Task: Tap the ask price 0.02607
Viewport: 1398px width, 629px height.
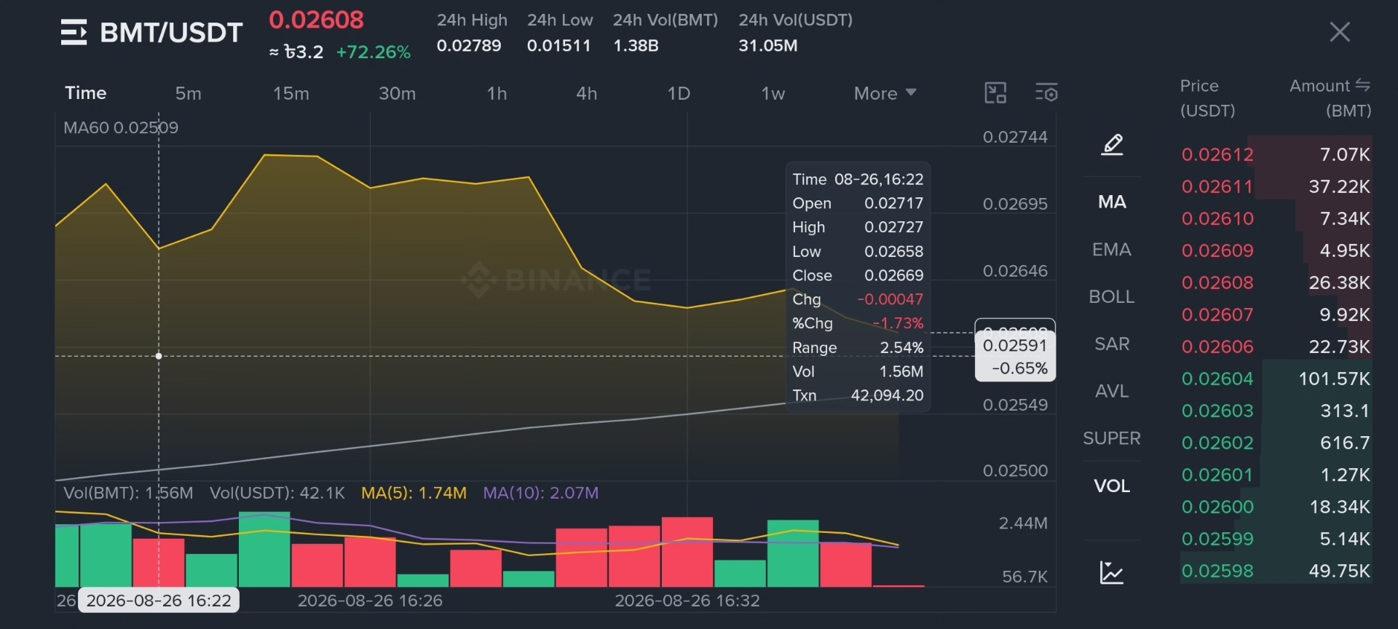Action: coord(1217,314)
